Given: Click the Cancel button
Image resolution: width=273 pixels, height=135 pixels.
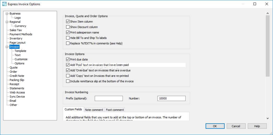Looking at the screenshot, I should coord(236,126).
